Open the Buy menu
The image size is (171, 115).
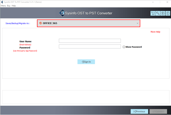(x=9, y=6)
